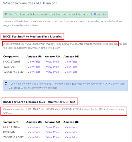View Amazon DE price for 4GB RAM
The width and height of the screenshot is (132, 142).
tap(71, 67)
